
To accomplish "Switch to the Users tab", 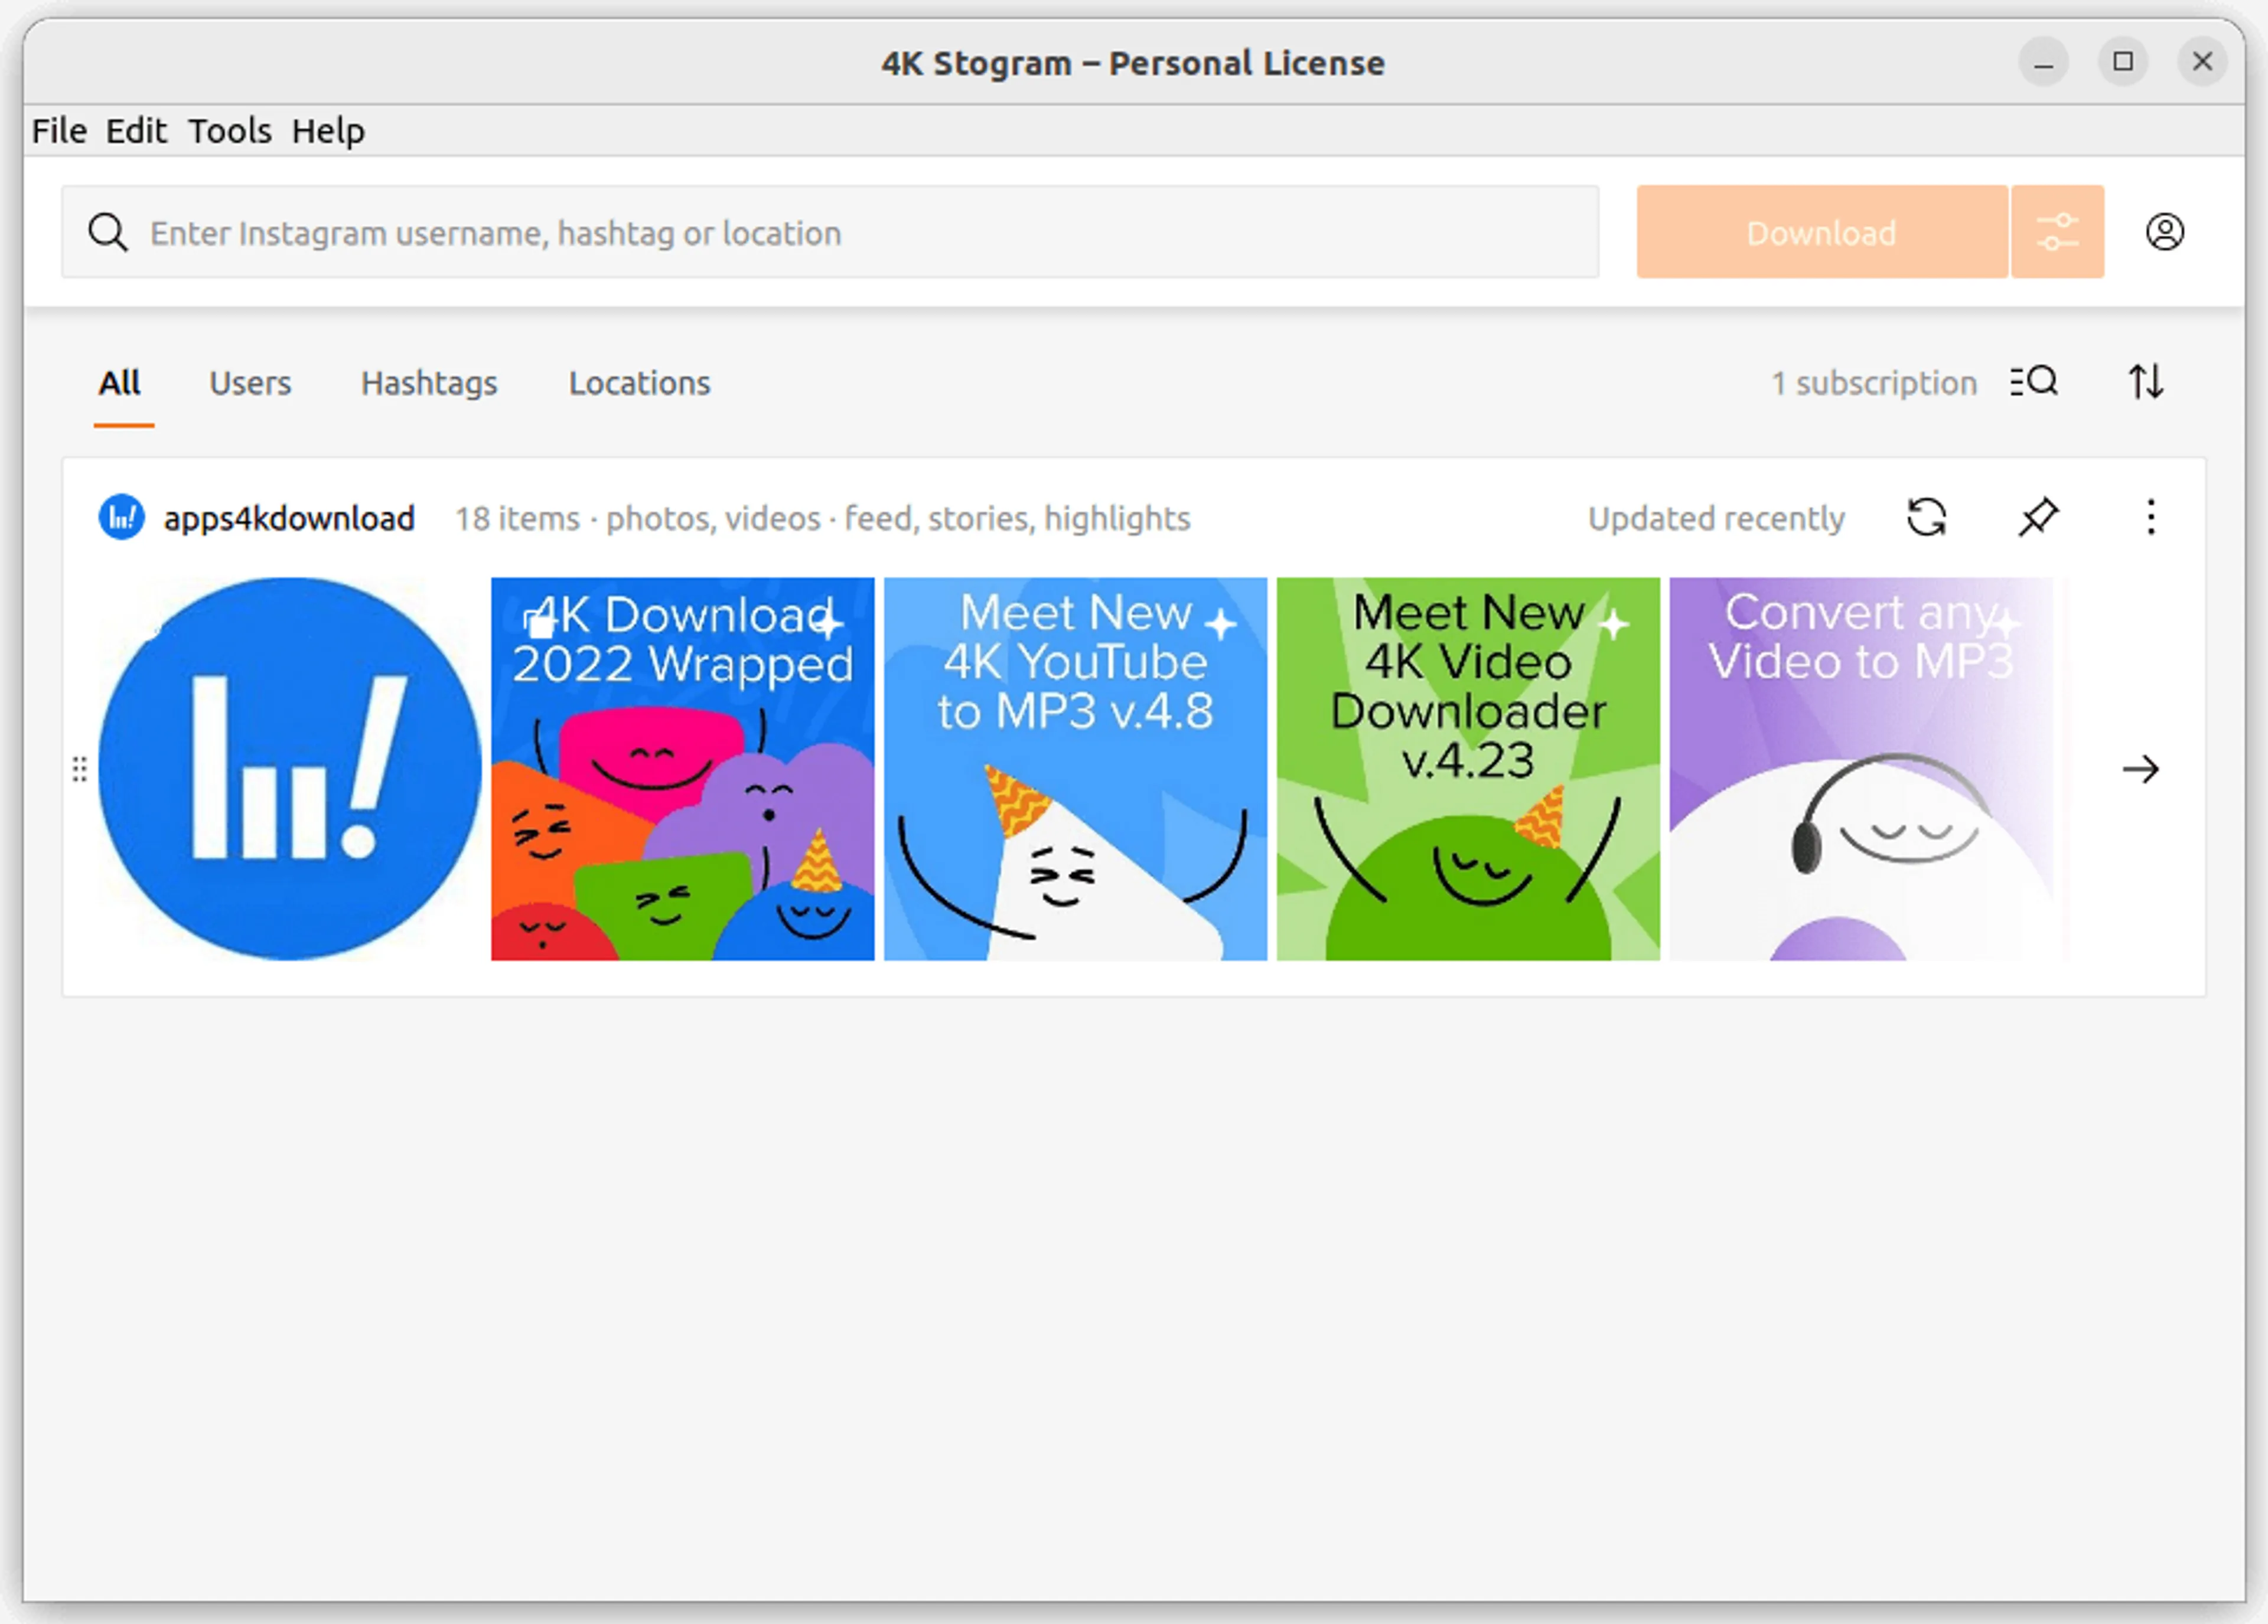I will [x=250, y=383].
